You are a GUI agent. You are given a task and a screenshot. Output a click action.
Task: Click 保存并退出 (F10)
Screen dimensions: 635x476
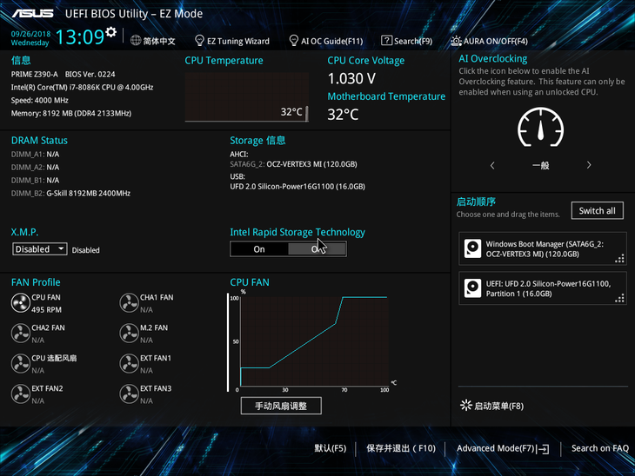pos(401,448)
